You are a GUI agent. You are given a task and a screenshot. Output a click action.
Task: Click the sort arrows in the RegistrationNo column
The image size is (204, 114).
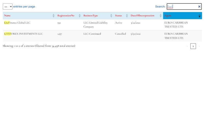[x=80, y=16]
